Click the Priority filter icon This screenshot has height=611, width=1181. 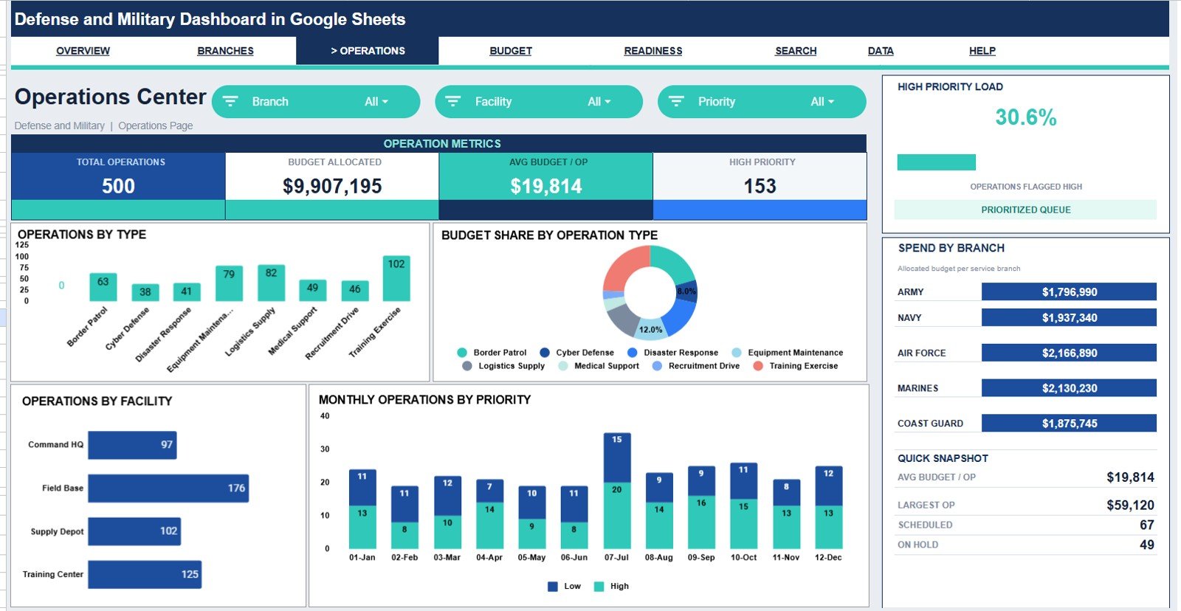point(676,101)
